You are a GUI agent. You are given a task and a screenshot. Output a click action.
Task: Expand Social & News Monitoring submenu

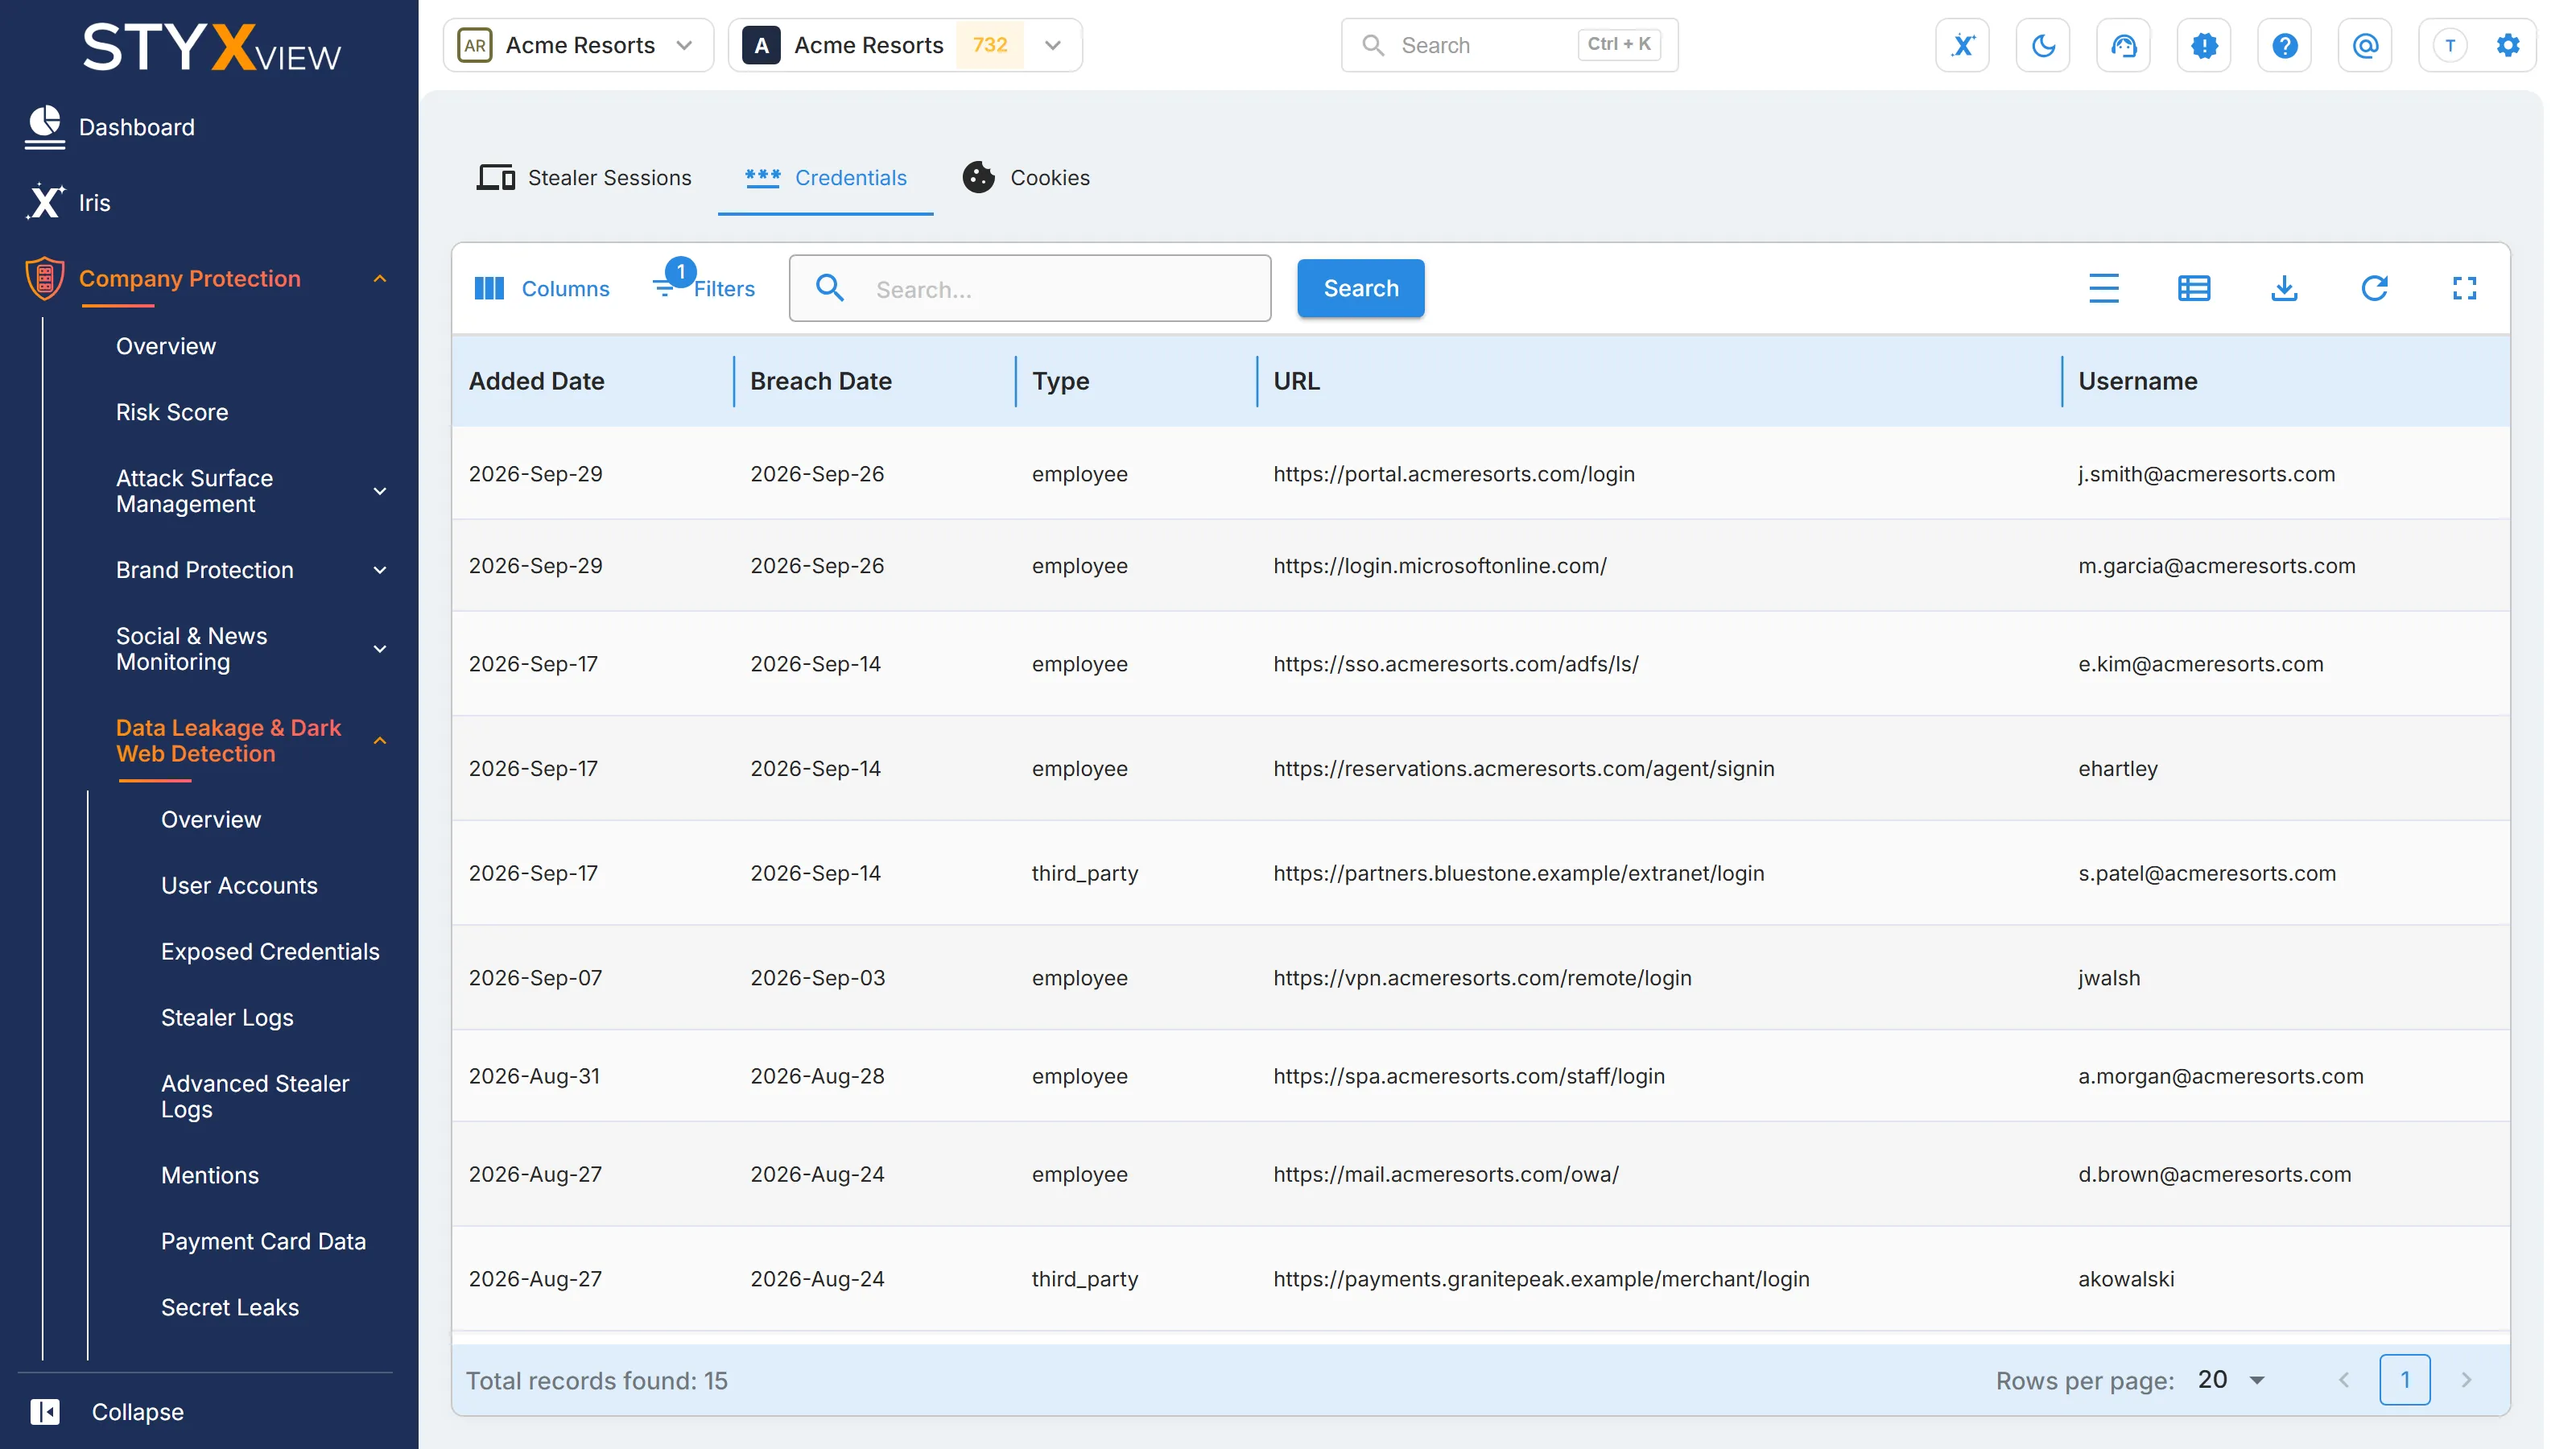pos(380,649)
